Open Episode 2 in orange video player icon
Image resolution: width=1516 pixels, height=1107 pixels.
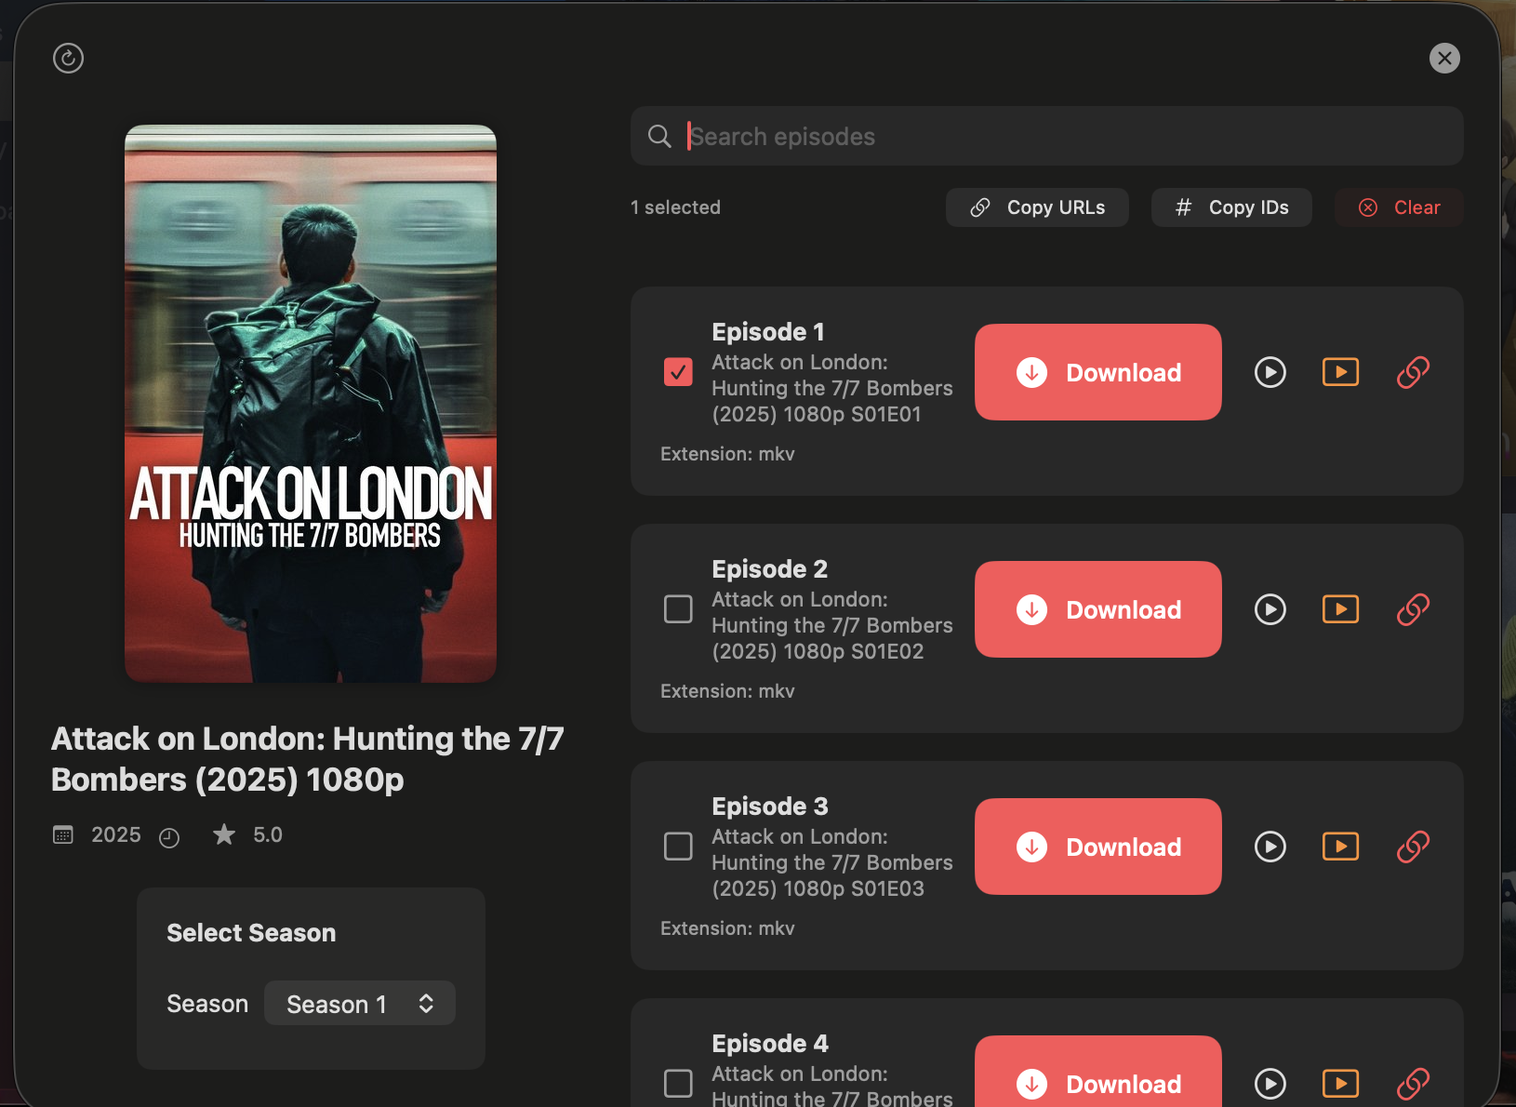[x=1341, y=609]
